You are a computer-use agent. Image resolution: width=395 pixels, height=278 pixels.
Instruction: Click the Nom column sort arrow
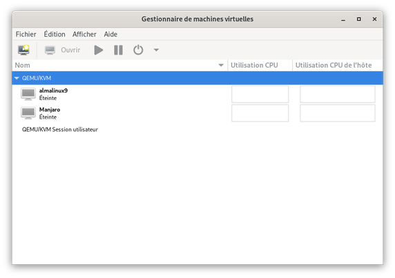point(221,66)
